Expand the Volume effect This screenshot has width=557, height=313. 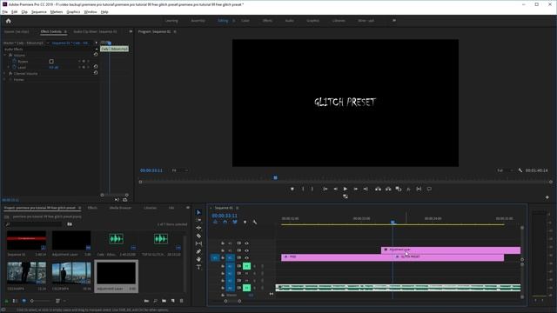coord(4,56)
